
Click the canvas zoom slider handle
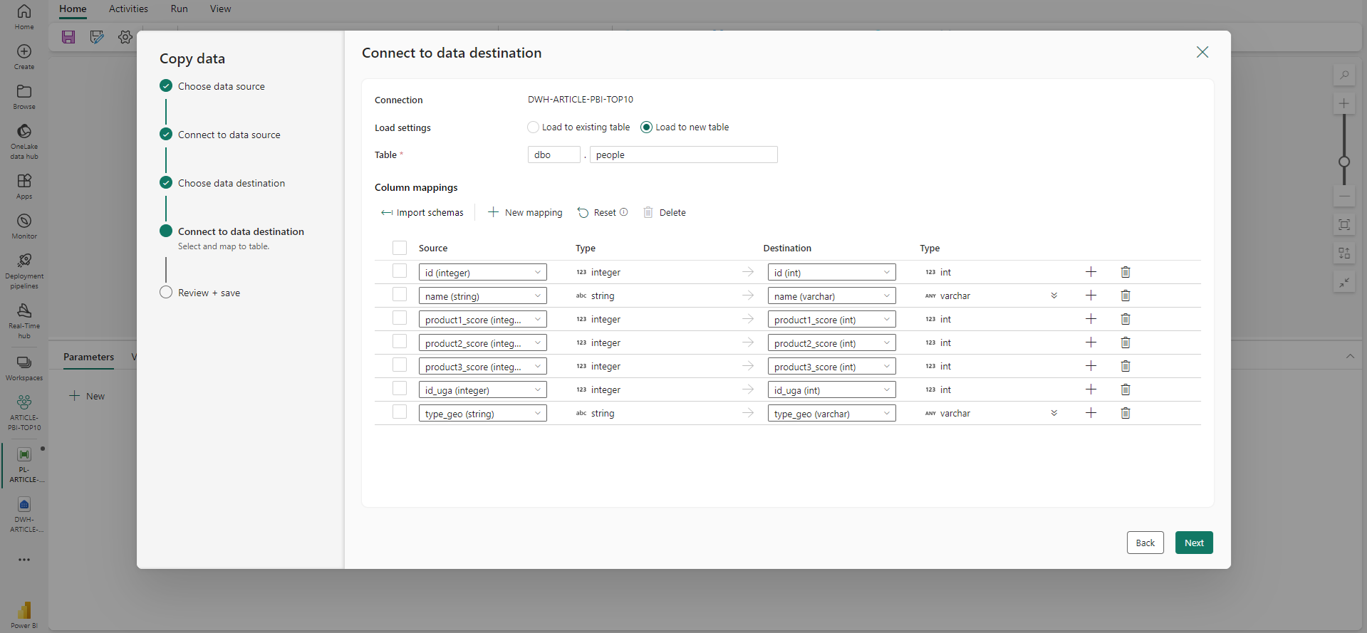pyautogui.click(x=1344, y=162)
